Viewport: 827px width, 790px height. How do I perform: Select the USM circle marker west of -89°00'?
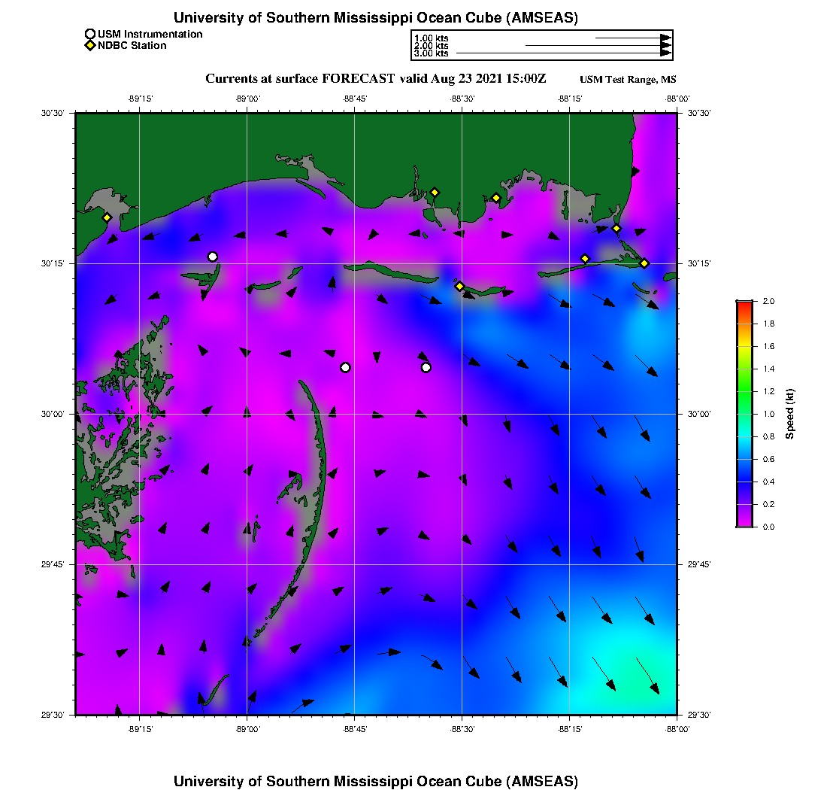coord(213,257)
